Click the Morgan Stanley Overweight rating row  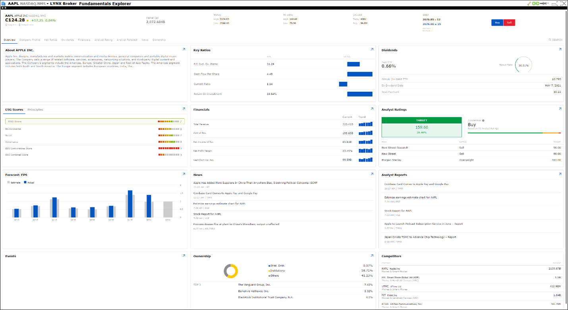click(x=471, y=160)
